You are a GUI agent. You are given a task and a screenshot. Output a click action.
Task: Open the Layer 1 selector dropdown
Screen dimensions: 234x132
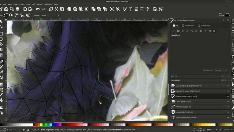point(36,130)
